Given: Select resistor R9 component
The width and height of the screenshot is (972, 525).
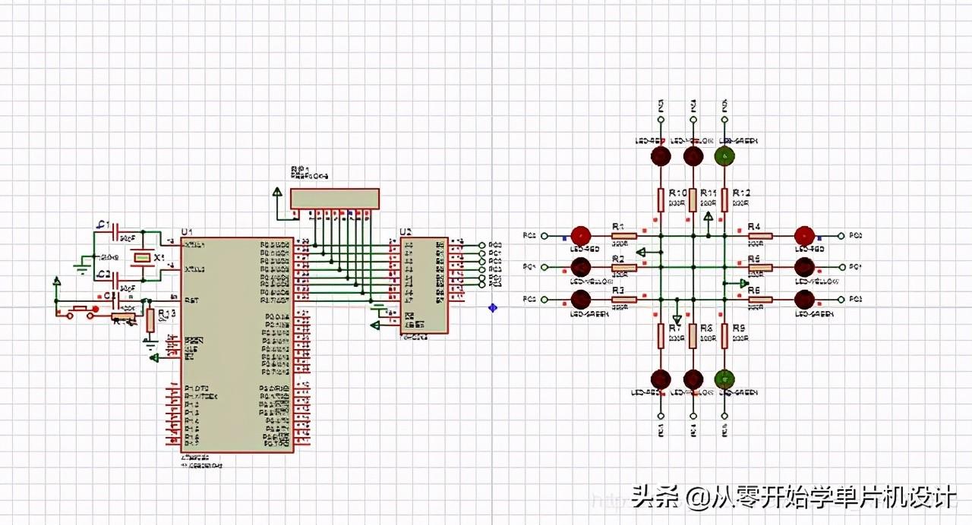Looking at the screenshot, I should click(724, 336).
